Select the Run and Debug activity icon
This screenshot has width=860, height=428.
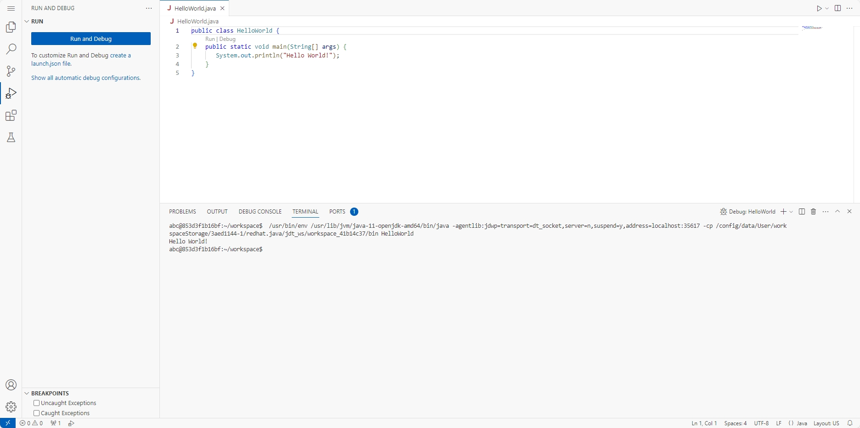(11, 93)
